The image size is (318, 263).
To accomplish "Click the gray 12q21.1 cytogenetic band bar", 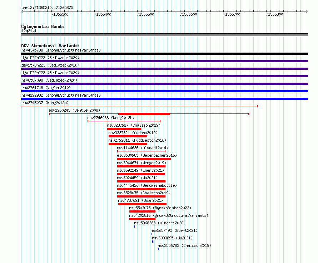I will (164, 35).
